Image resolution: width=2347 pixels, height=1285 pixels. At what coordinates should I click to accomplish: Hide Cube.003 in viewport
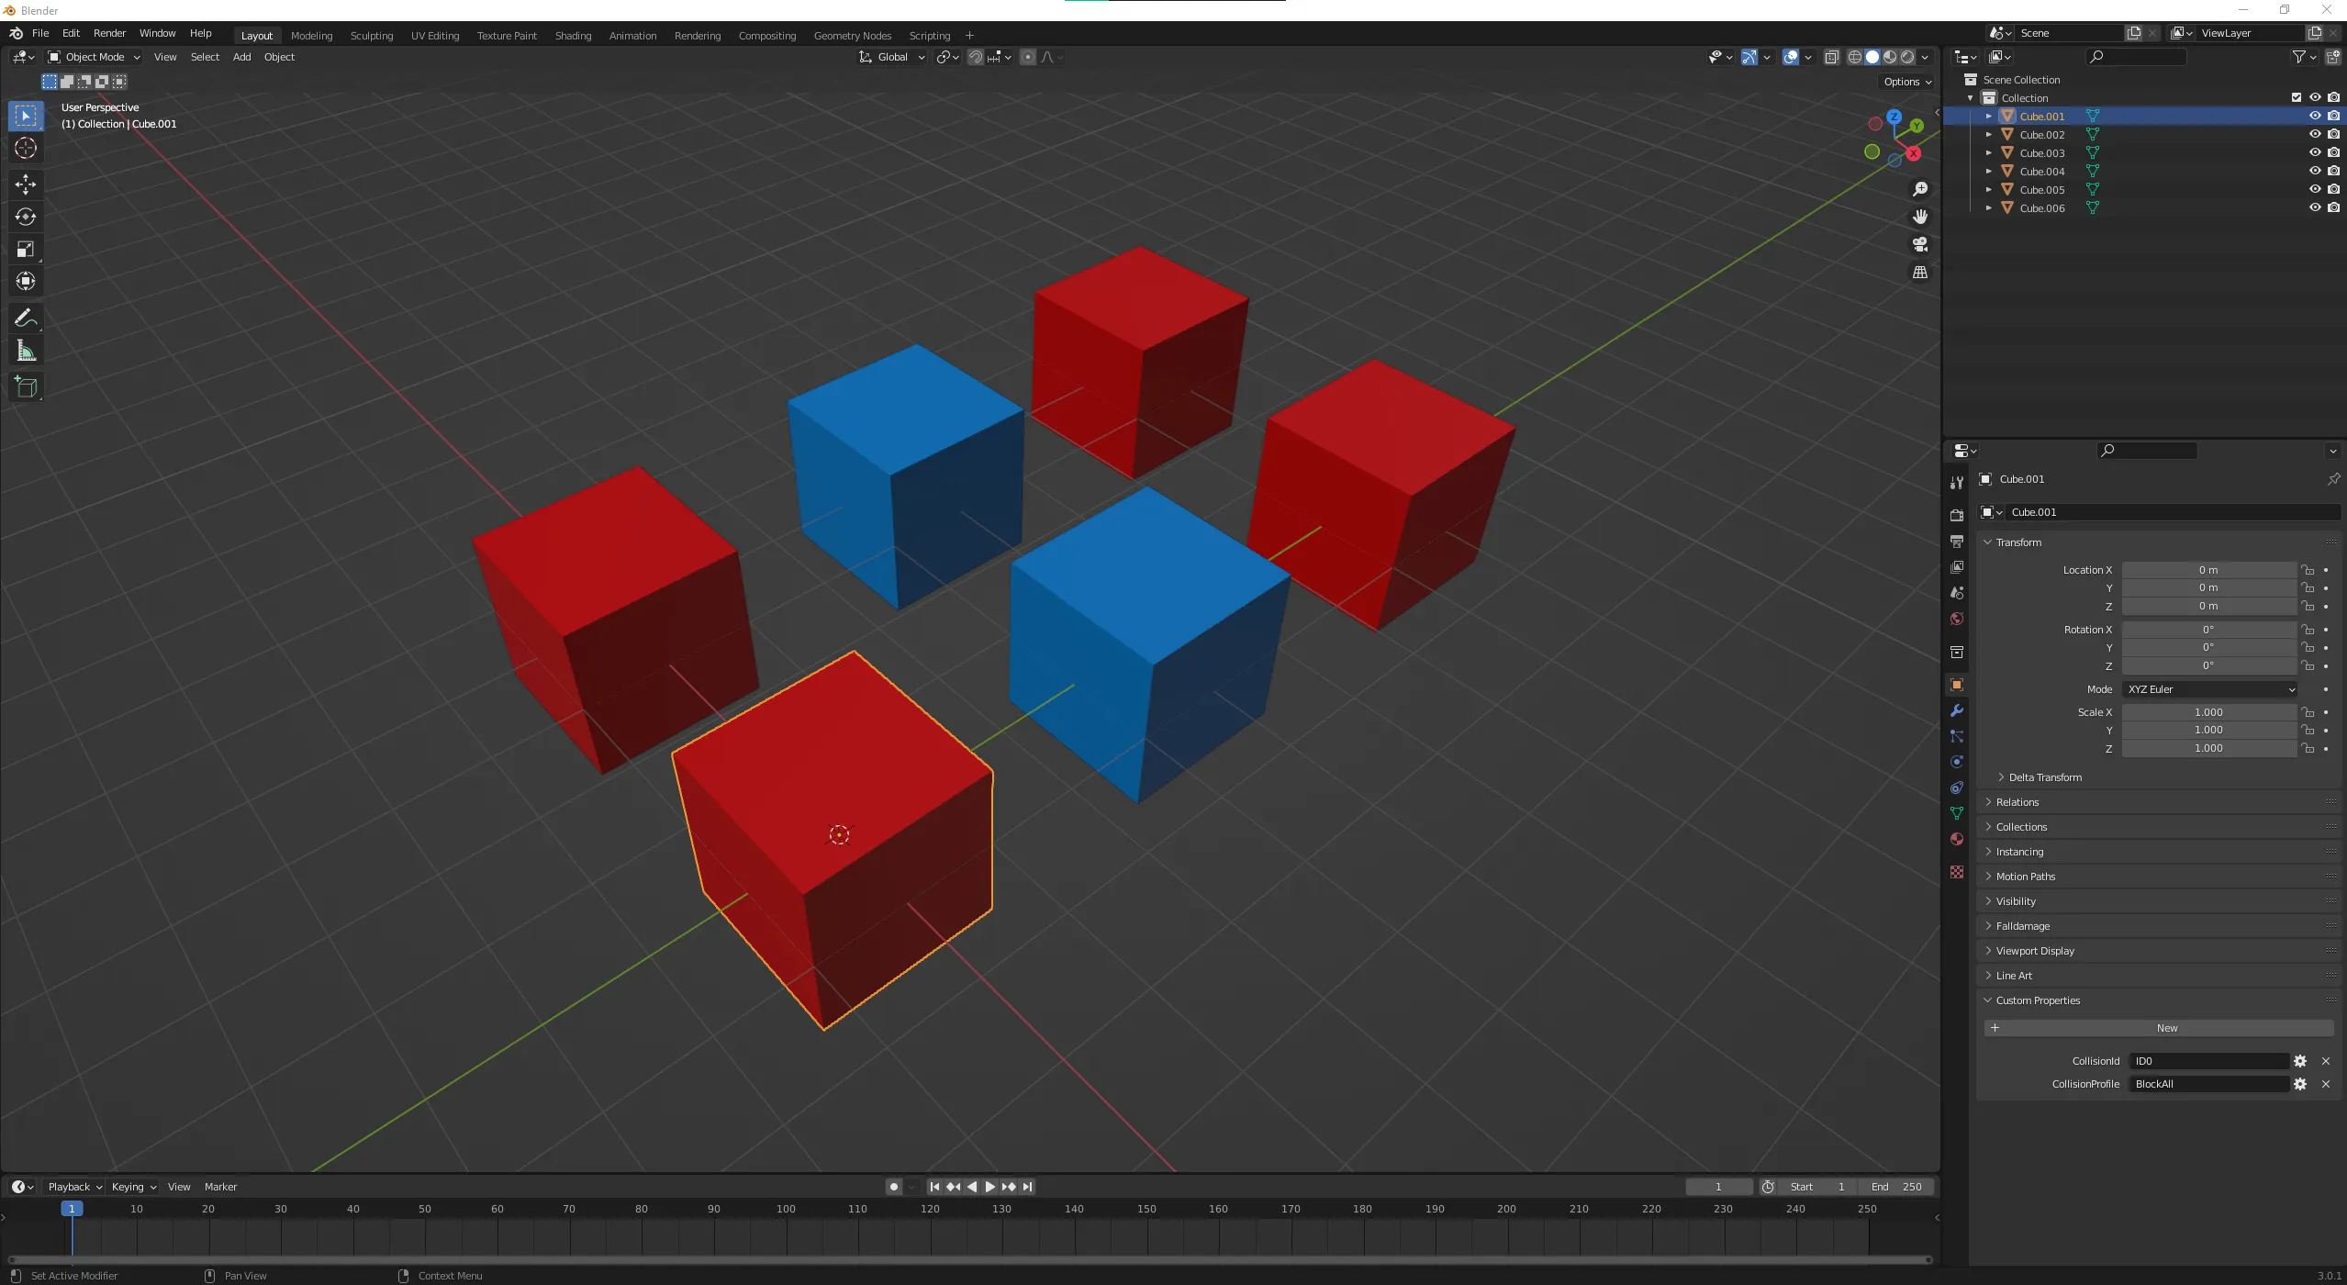[2315, 152]
